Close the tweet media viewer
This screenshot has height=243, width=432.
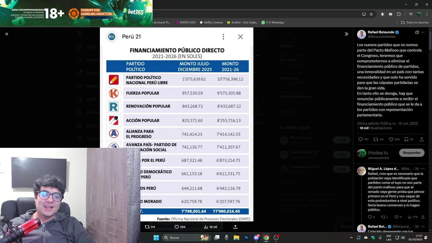[x=6, y=34]
